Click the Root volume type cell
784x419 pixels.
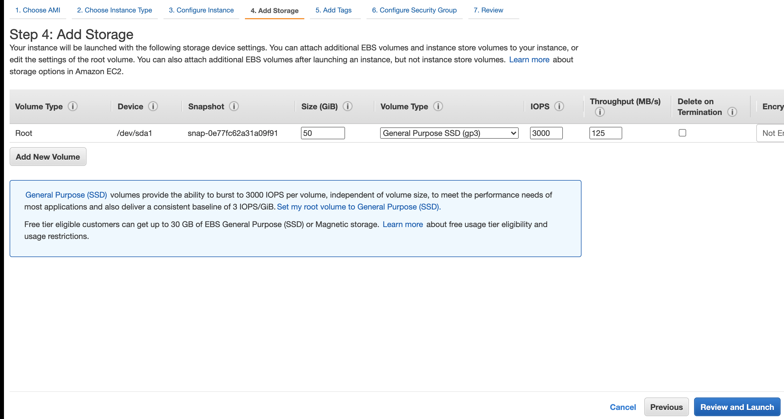24,133
